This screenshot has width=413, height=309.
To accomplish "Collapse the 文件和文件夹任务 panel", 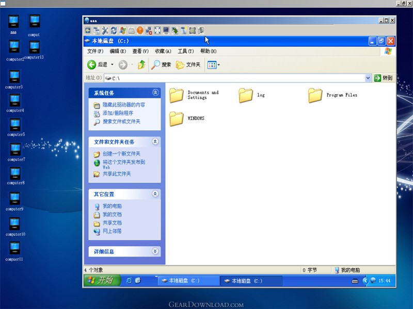I will [155, 142].
